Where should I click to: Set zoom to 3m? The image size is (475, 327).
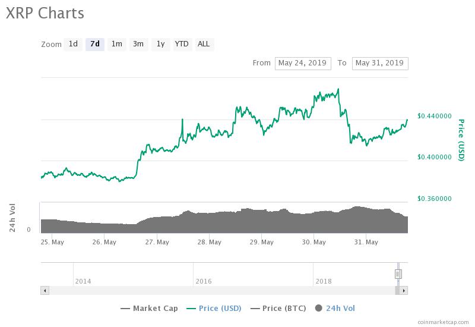click(138, 44)
